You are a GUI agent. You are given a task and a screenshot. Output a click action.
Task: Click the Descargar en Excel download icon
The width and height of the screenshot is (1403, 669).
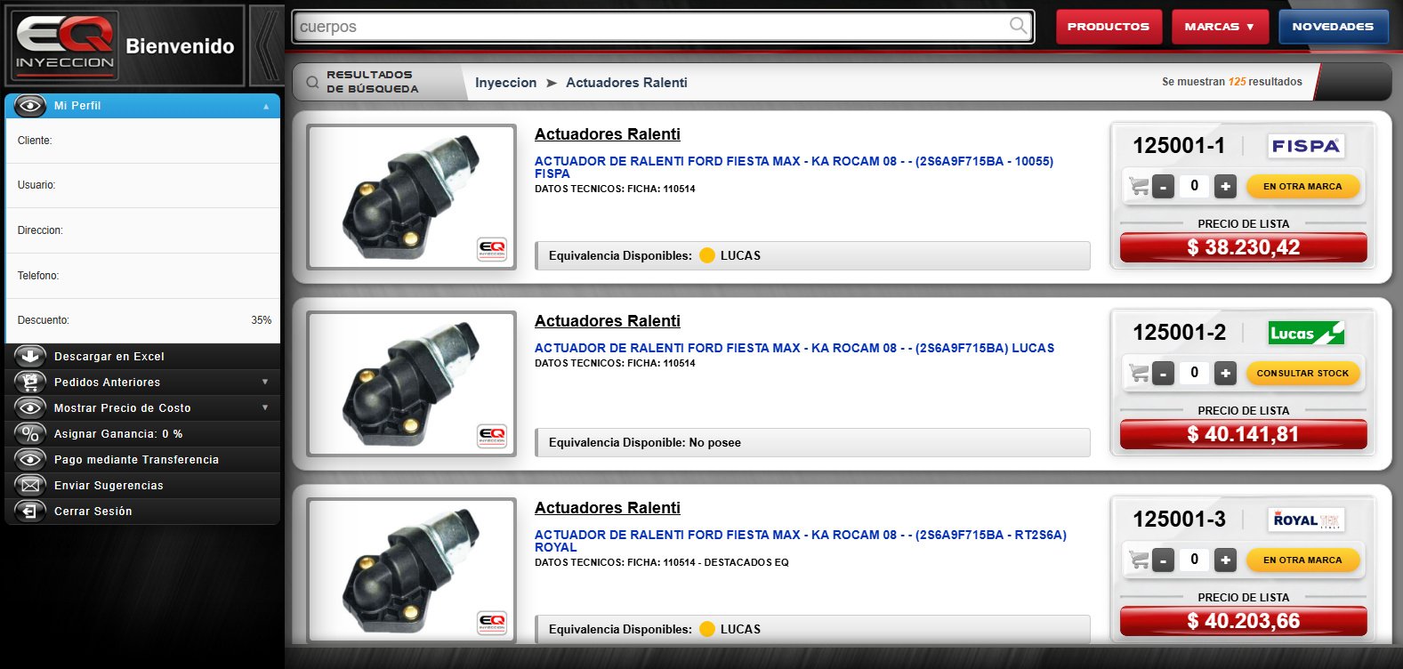30,356
